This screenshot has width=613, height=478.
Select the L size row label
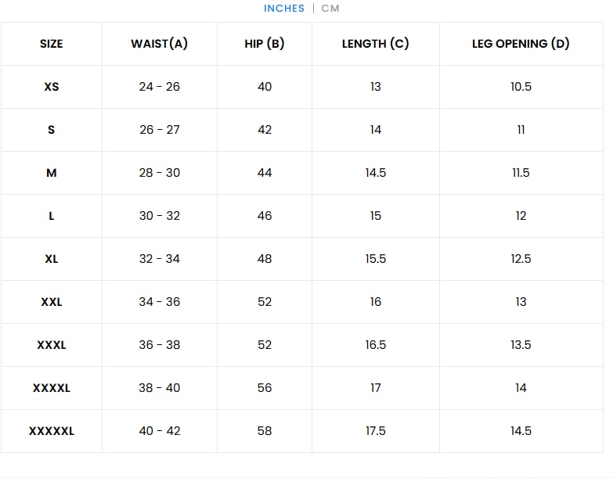tap(51, 216)
